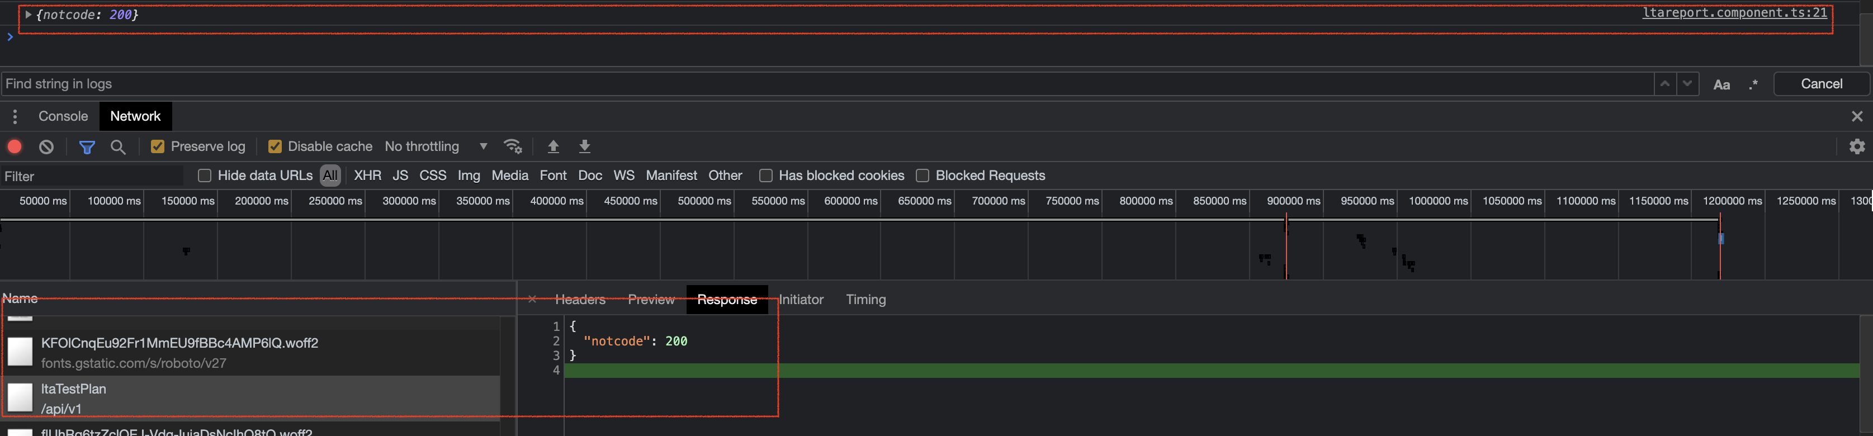Select the Network tab
This screenshot has width=1873, height=436.
tap(135, 116)
